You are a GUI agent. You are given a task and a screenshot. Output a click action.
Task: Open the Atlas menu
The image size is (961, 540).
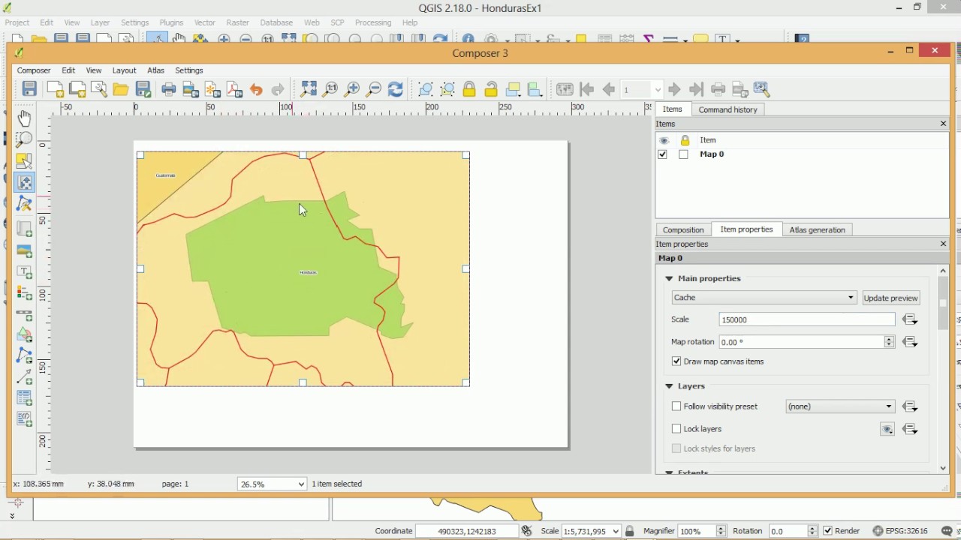155,70
